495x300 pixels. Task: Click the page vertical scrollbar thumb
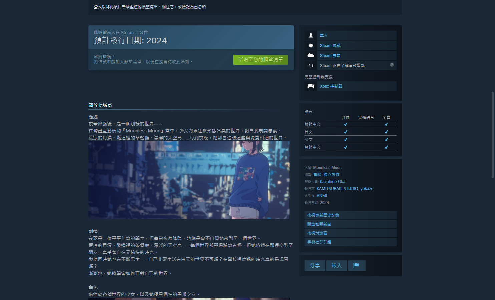[x=492, y=135]
